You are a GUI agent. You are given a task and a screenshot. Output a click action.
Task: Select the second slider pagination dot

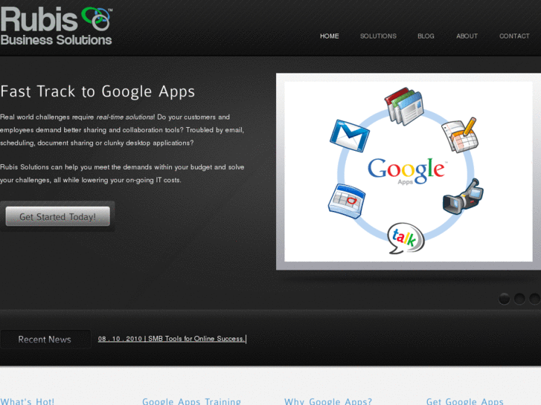point(519,299)
